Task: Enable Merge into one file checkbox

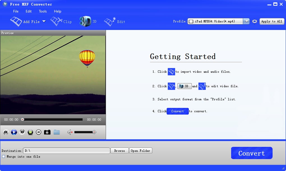Action: [3, 156]
